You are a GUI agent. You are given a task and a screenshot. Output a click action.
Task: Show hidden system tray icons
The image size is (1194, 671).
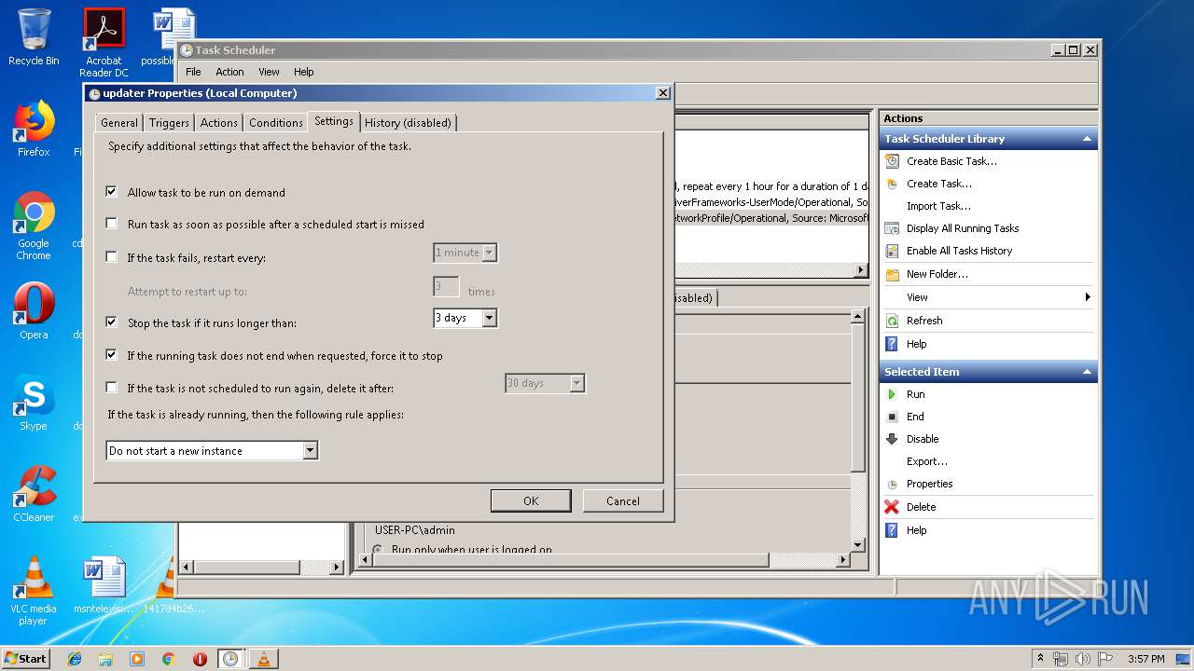[x=1040, y=659]
